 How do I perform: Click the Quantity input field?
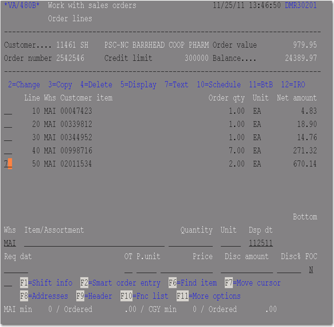point(191,243)
